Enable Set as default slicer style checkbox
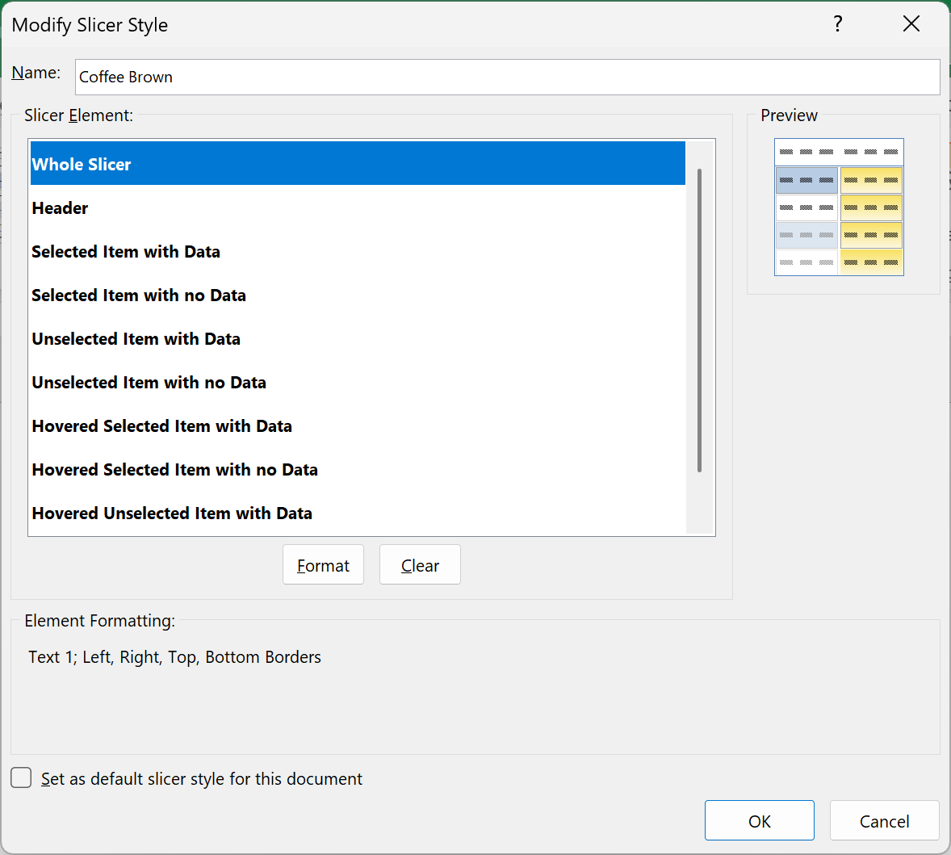951x855 pixels. (x=21, y=777)
